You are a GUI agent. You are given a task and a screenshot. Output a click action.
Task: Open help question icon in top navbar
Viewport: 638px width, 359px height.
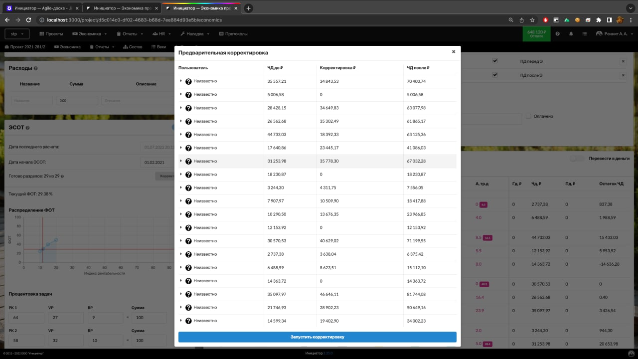(557, 34)
